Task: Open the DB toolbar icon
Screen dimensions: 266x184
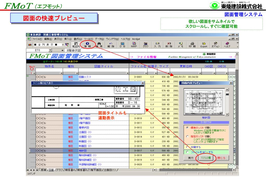Action: coord(122,45)
